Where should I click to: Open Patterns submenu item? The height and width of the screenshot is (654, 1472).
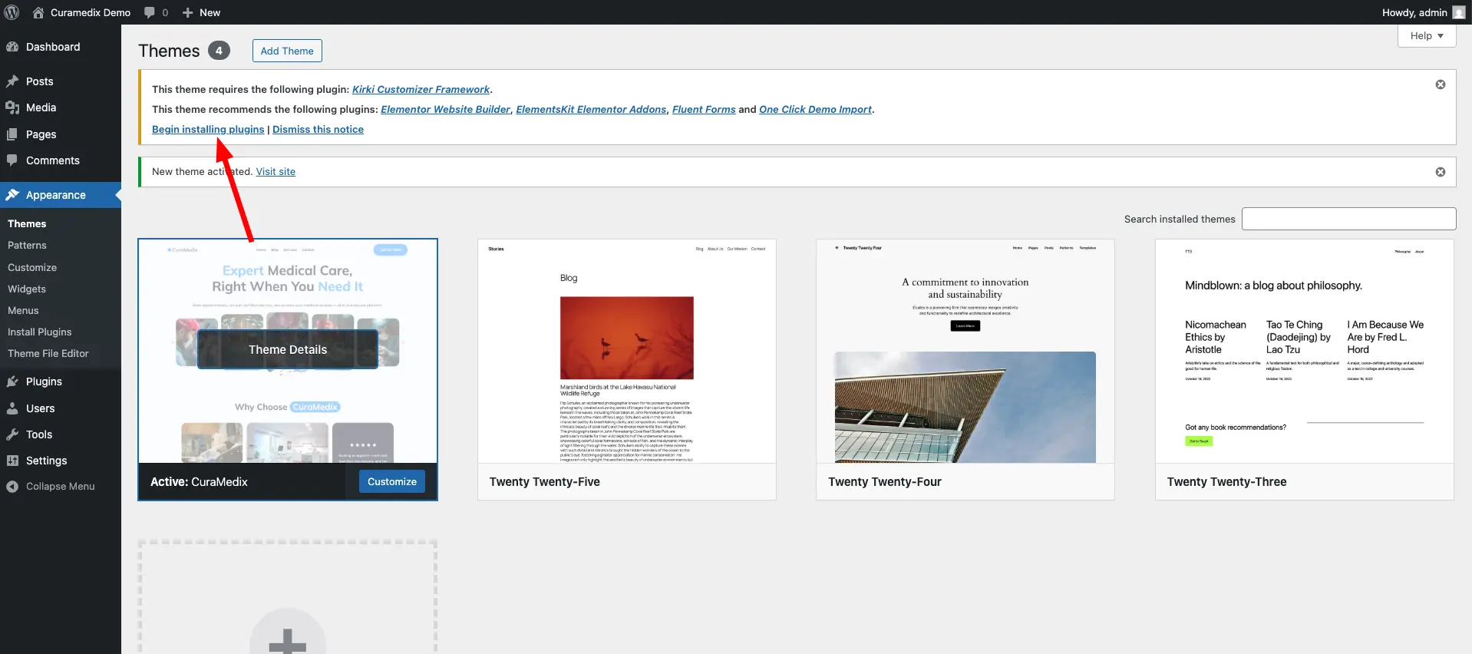[x=27, y=245]
